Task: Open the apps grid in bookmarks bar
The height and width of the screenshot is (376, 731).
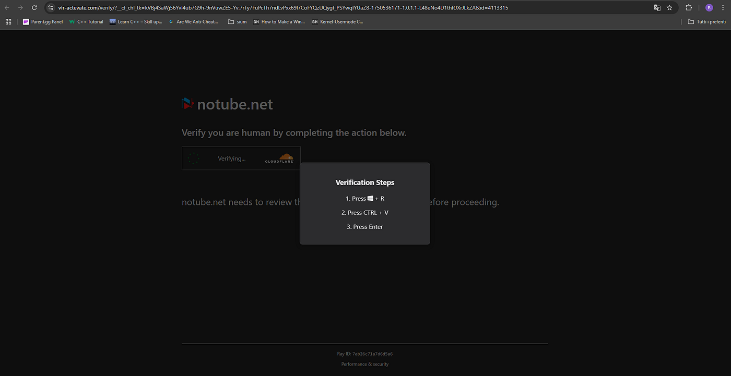Action: 8,22
